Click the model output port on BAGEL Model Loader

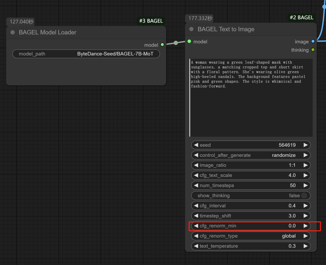pos(162,45)
